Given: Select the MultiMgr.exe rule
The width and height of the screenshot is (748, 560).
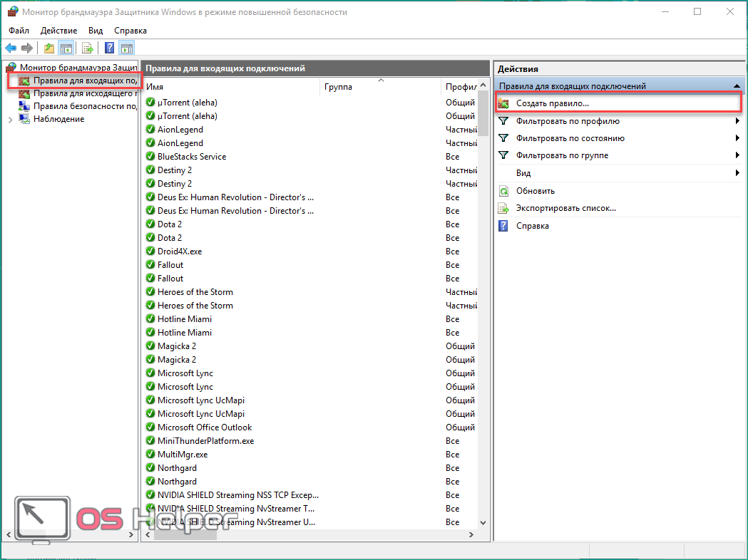Looking at the screenshot, I should pos(311,454).
